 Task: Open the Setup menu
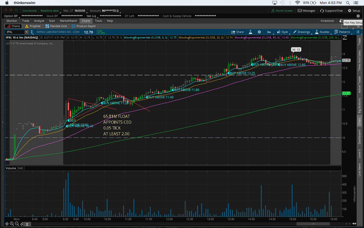(x=354, y=11)
